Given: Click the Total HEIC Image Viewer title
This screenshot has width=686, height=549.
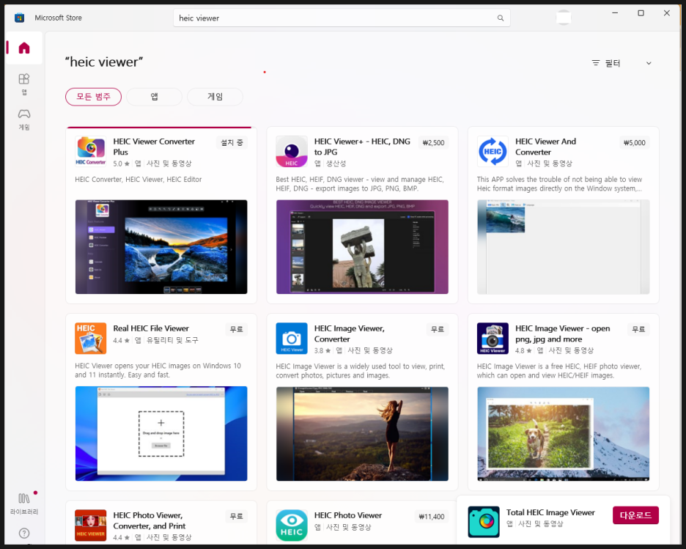Looking at the screenshot, I should click(550, 512).
